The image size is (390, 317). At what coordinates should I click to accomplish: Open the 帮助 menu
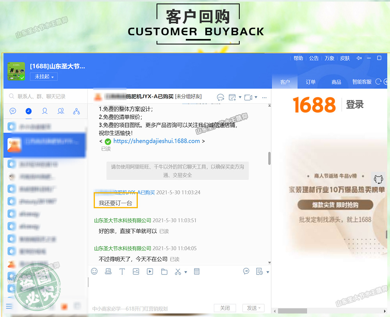(x=298, y=58)
